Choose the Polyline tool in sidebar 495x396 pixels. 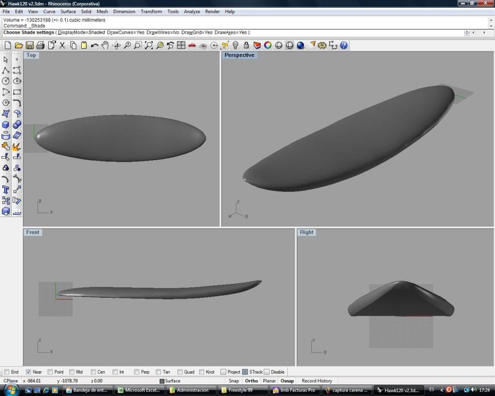pos(6,71)
